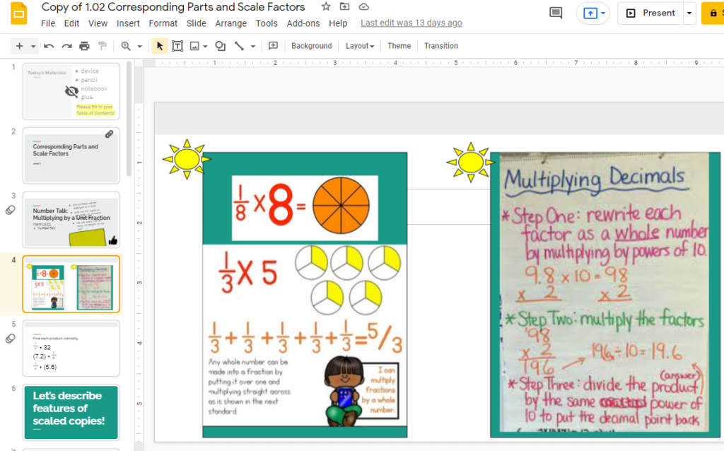Open the shape tool in toolbar
The height and width of the screenshot is (451, 724).
coord(221,46)
